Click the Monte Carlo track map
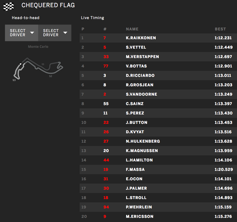 38,69
